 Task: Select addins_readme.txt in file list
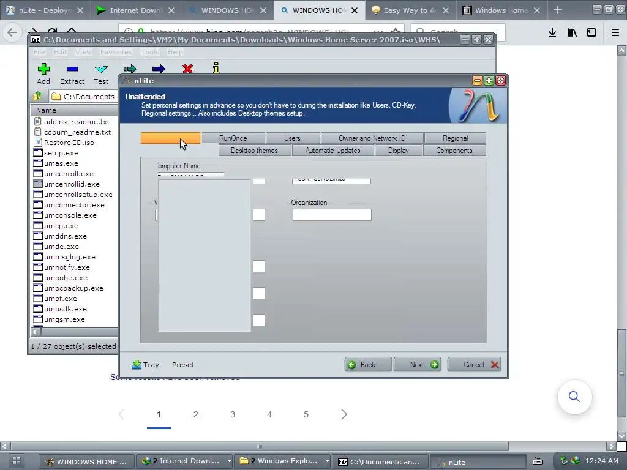click(x=77, y=122)
